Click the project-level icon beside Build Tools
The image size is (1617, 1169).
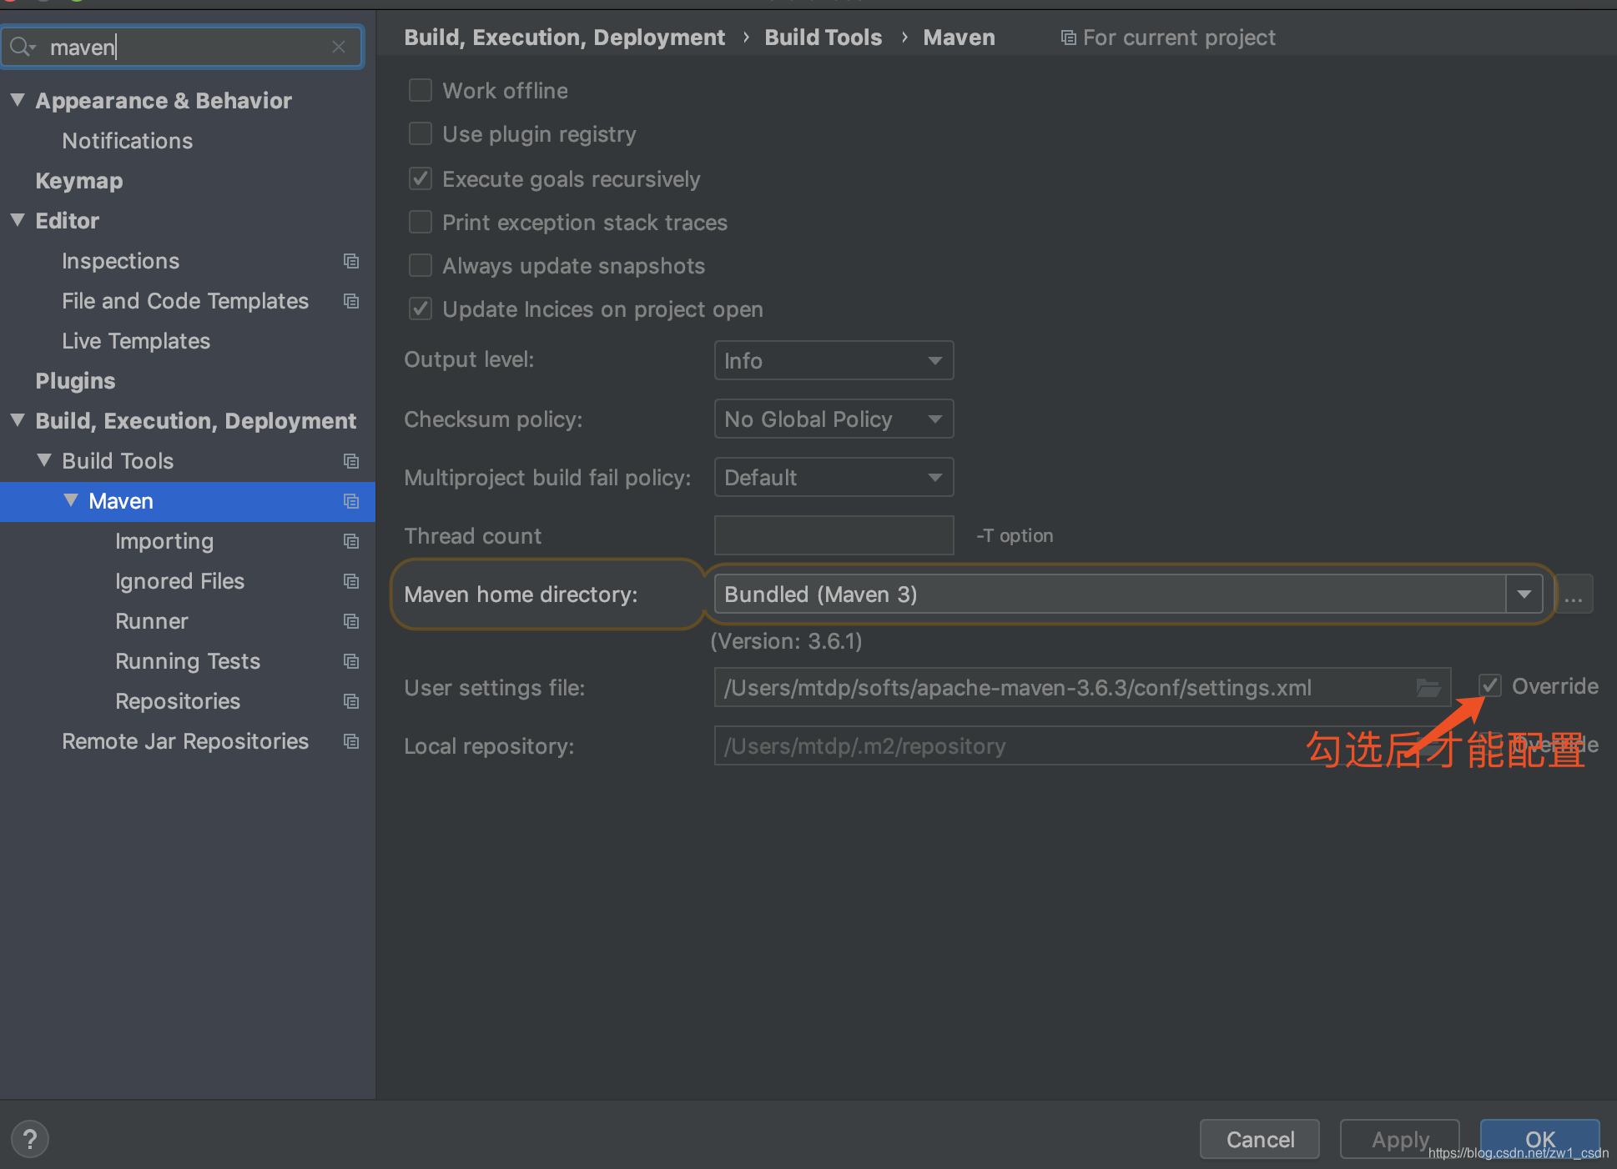pyautogui.click(x=351, y=461)
